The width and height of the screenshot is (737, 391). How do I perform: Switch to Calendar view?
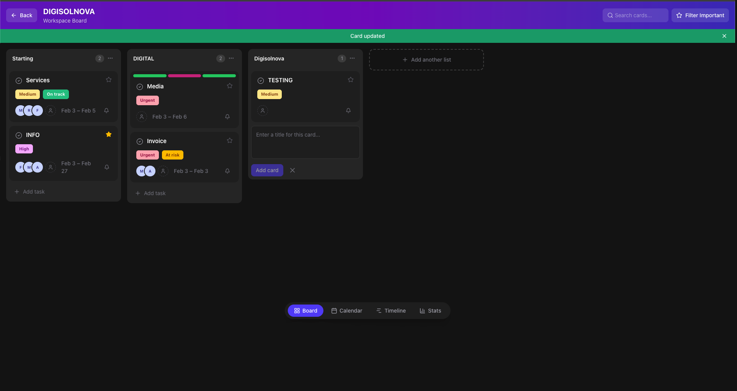click(x=346, y=311)
